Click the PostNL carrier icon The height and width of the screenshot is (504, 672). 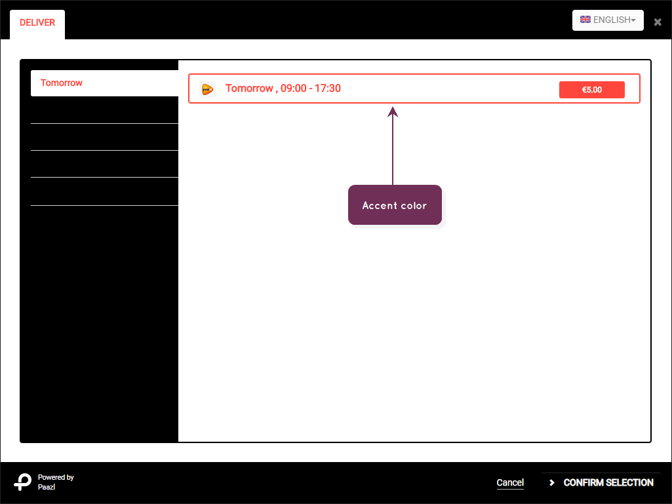point(207,90)
